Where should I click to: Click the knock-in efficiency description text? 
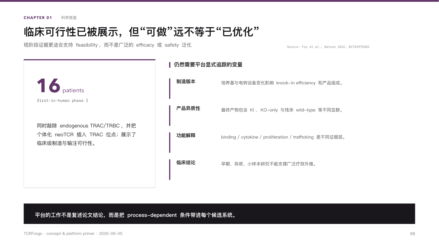click(x=283, y=83)
